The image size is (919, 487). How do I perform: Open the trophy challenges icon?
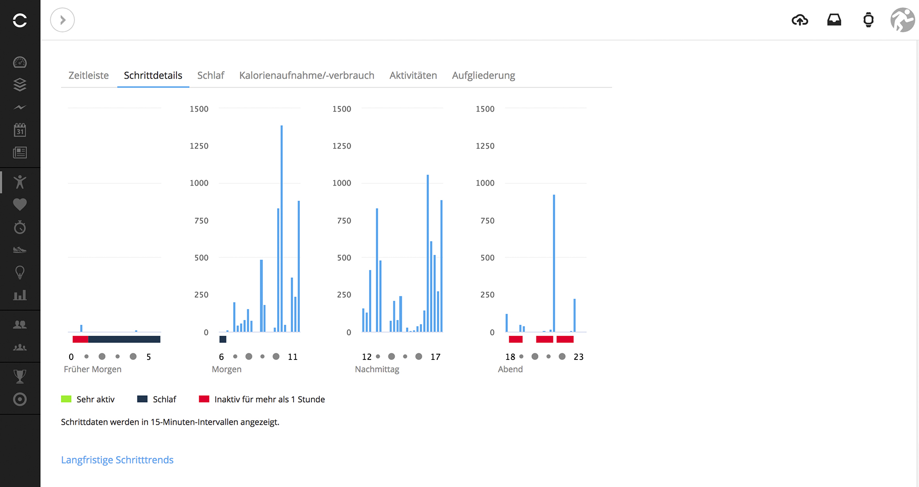[20, 376]
